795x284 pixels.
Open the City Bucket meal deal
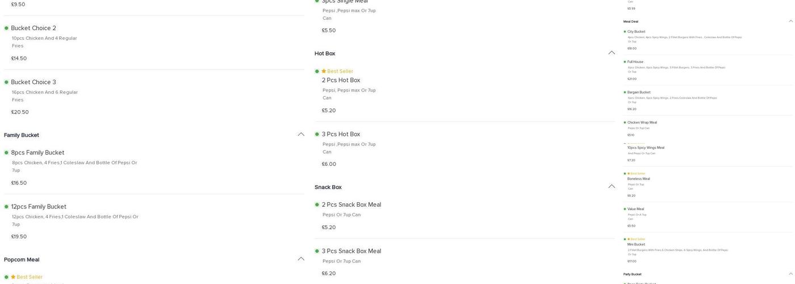(636, 32)
